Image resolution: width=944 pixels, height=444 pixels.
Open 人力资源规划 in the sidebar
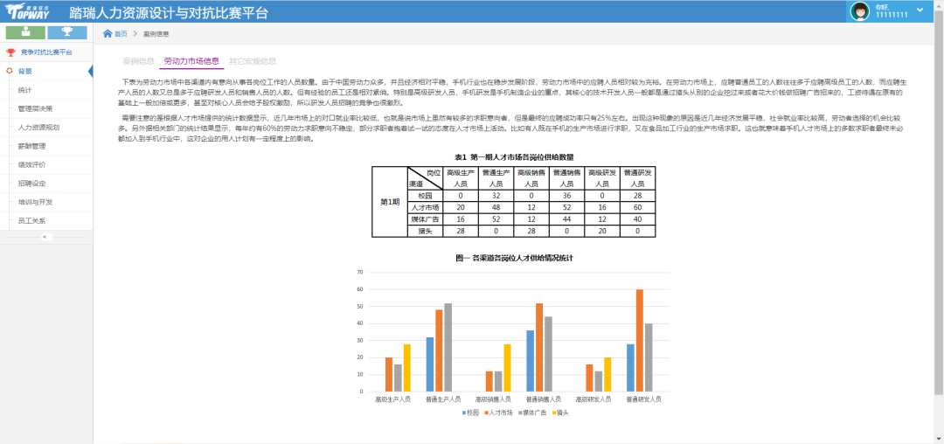pyautogui.click(x=38, y=127)
